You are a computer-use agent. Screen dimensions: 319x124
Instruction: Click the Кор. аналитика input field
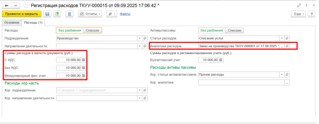241,83
